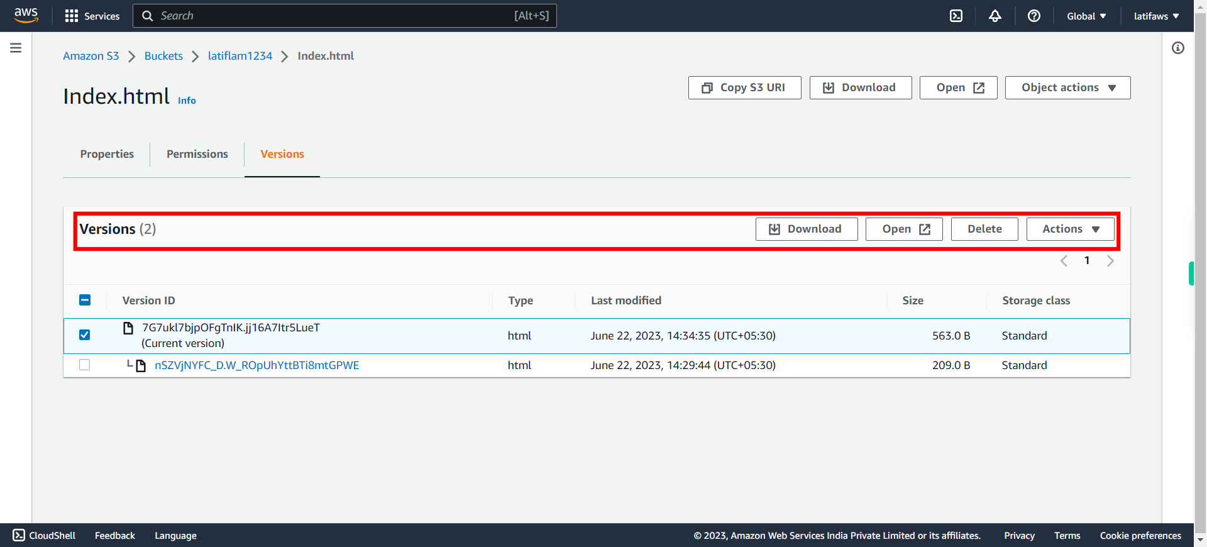Select the Versions tab
Screen dimensions: 1207x547
pos(282,154)
